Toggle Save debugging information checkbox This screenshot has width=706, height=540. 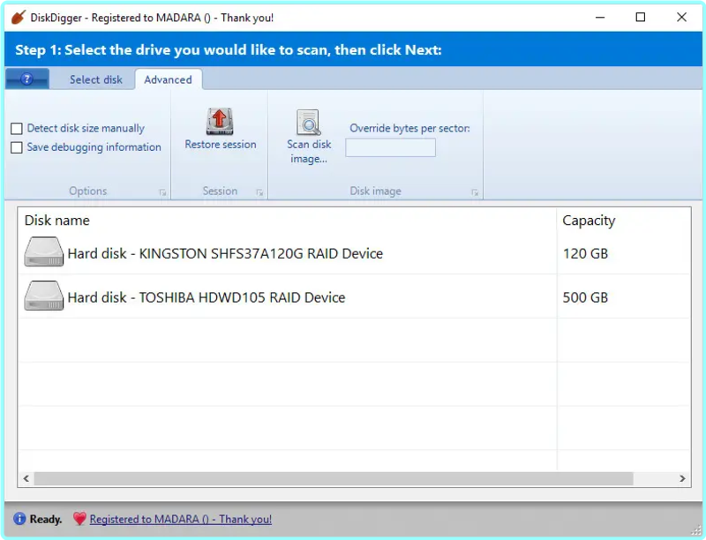tap(17, 147)
